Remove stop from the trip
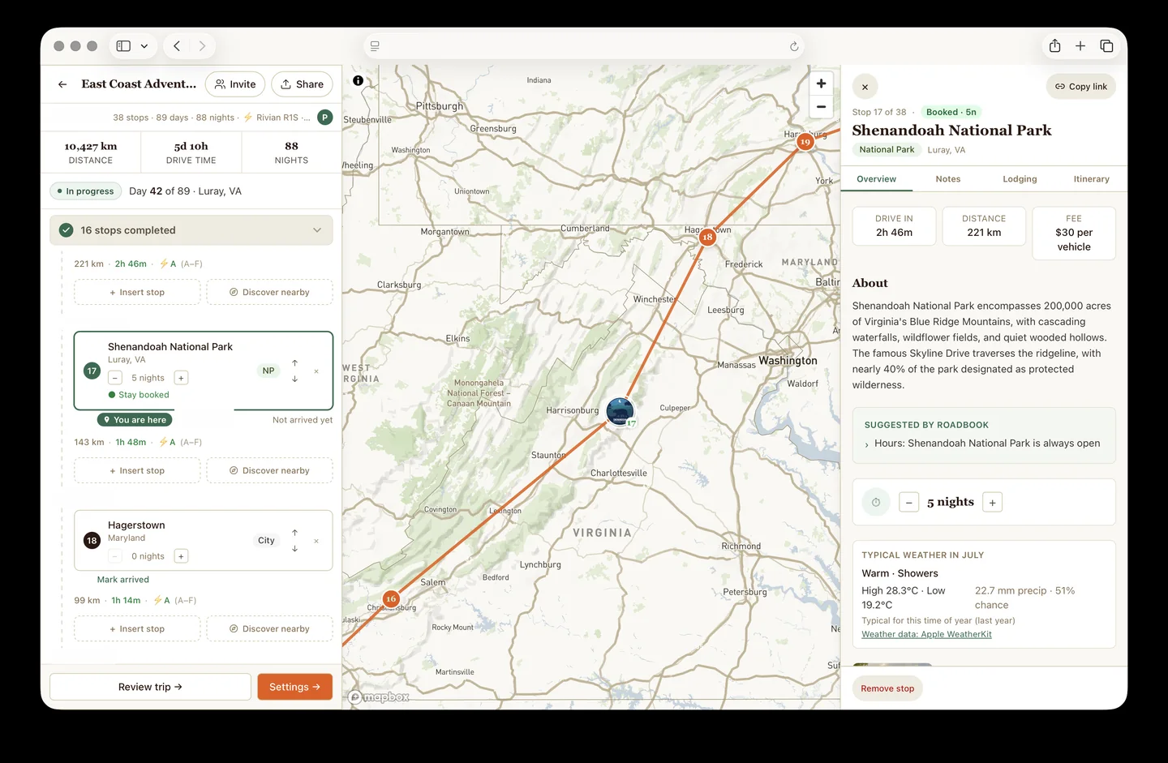This screenshot has height=763, width=1168. pos(887,688)
